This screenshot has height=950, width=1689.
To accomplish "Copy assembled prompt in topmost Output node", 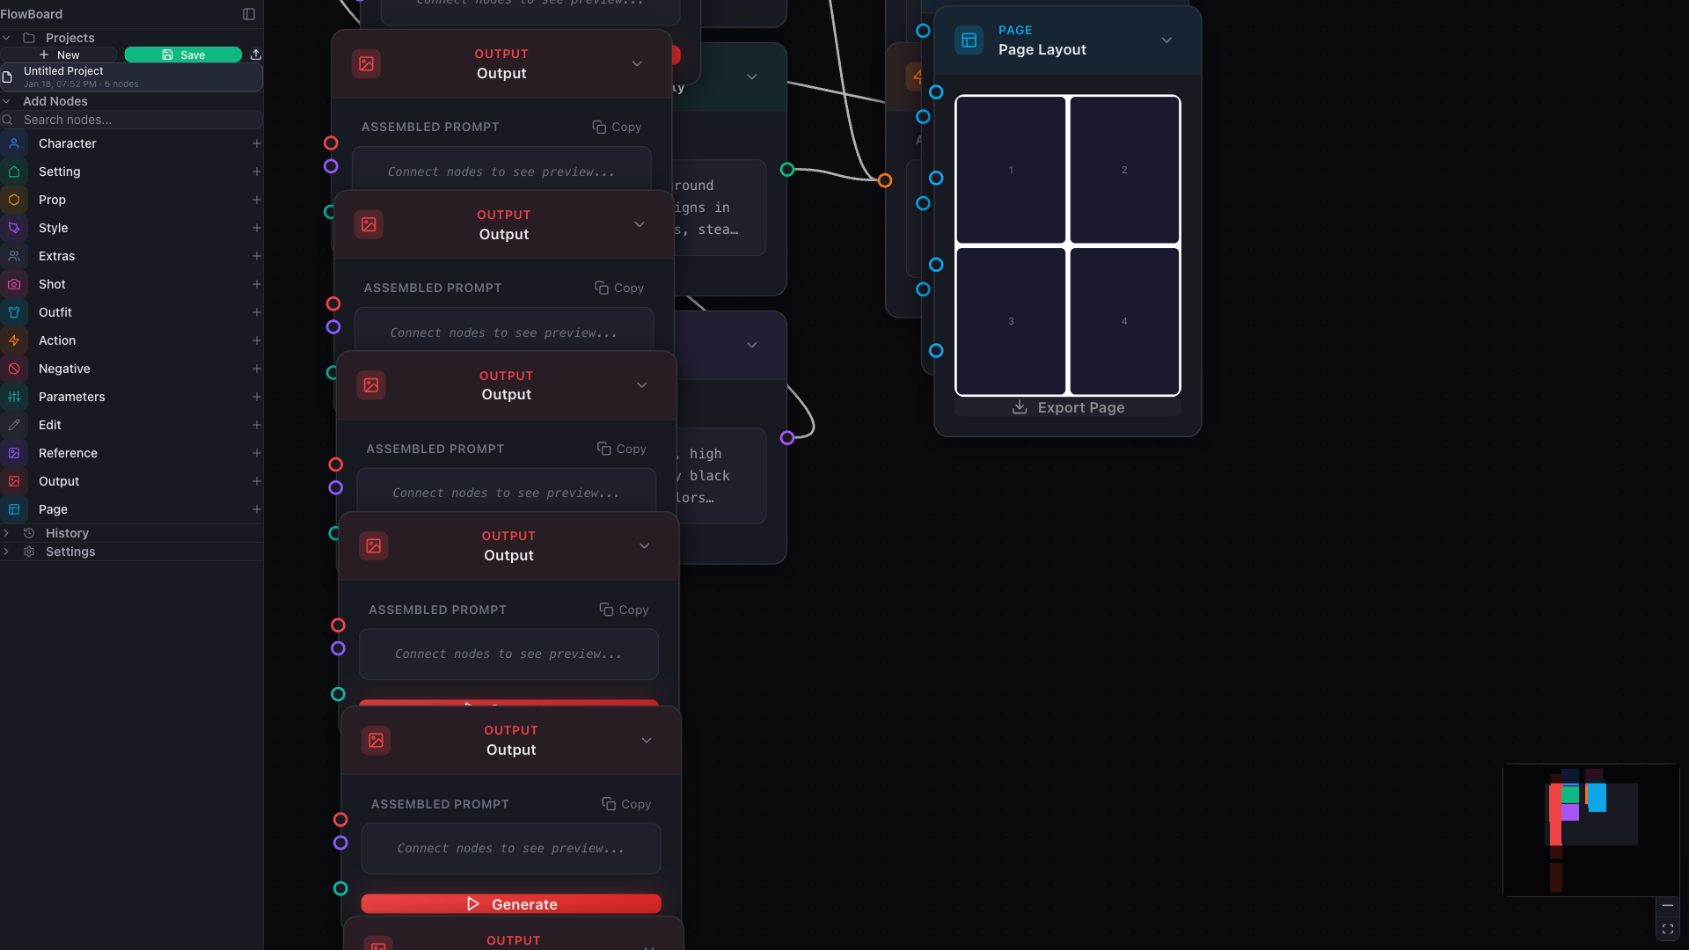I will tap(617, 128).
